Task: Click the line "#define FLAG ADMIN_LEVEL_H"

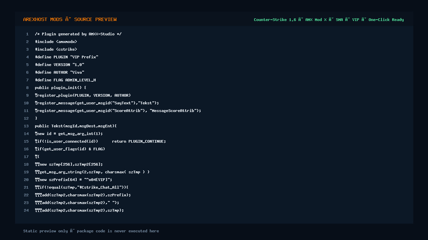Action: click(x=65, y=80)
